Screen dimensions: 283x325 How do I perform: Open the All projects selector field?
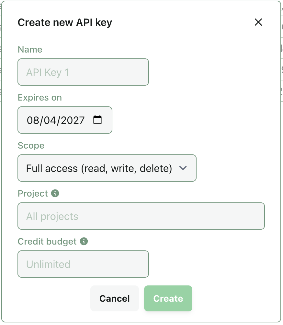141,216
